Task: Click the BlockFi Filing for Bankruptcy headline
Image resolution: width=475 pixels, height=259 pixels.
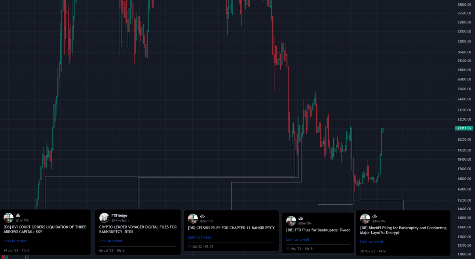Action: (403, 230)
